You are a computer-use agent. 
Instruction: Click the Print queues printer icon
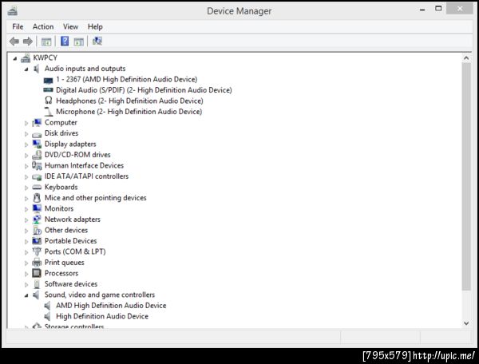pos(37,263)
